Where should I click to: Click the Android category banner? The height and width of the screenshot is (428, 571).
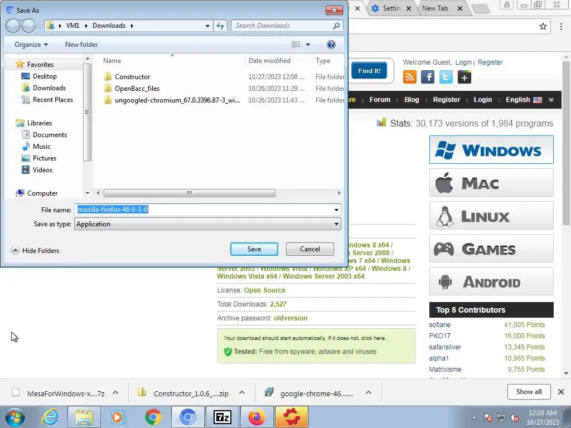(x=491, y=281)
